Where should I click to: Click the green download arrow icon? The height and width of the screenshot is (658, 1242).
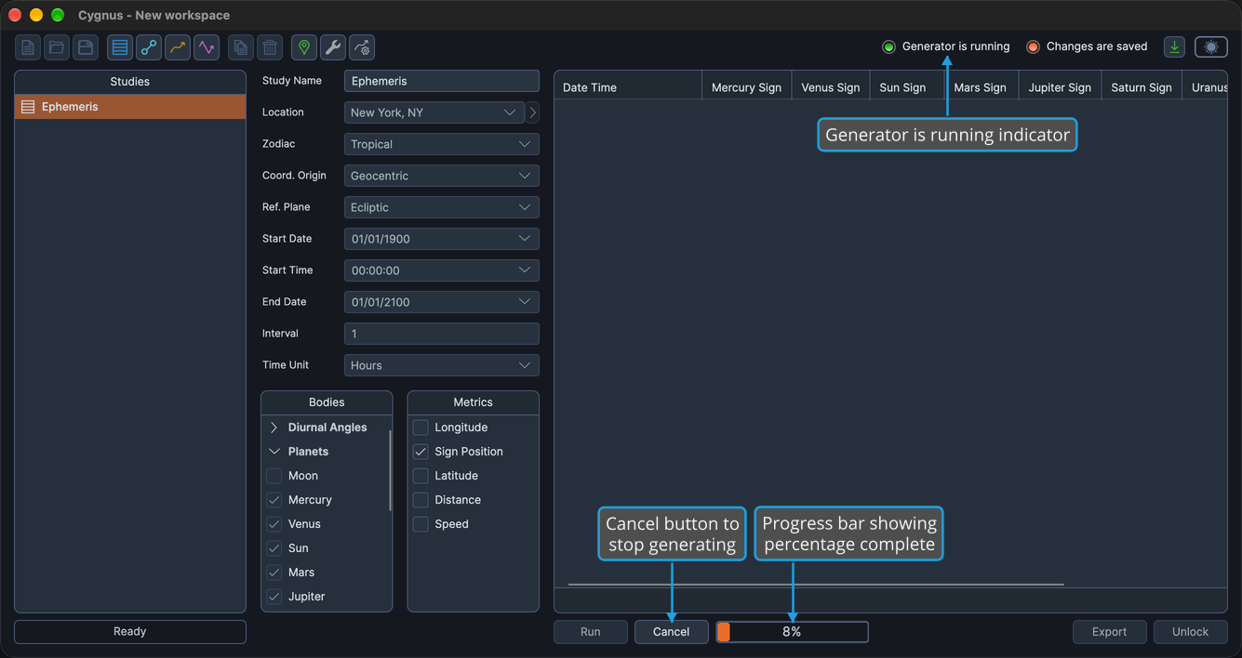tap(1175, 47)
